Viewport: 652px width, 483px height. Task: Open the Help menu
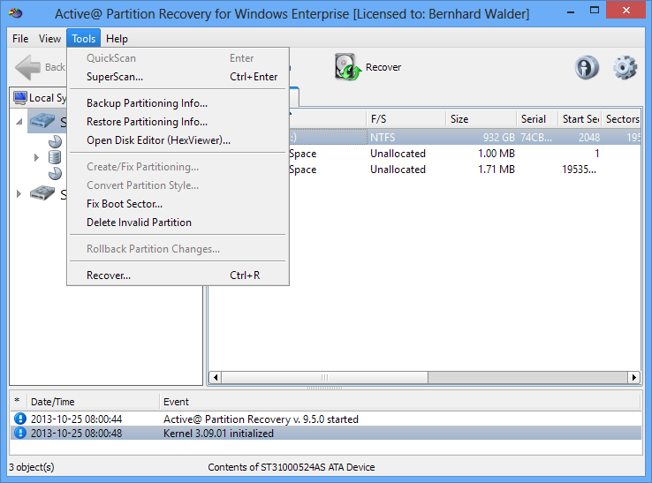coord(117,39)
